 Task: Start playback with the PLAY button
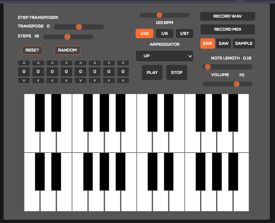(x=152, y=72)
